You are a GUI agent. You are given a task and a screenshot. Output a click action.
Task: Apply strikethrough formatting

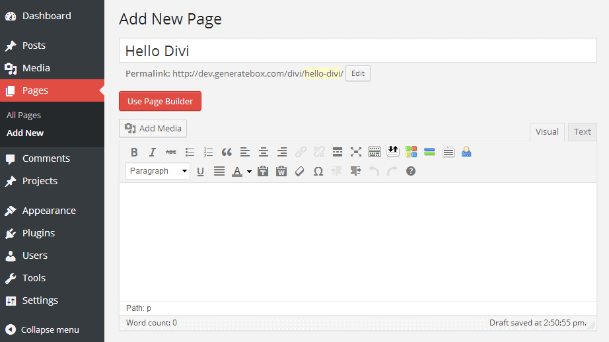coord(171,152)
